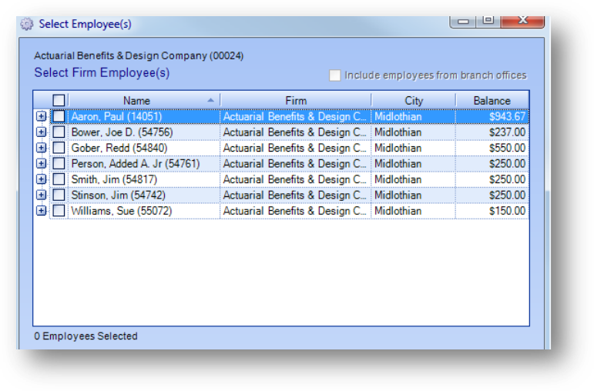
Task: Minimize the Select Employee(s) window
Action: (x=463, y=22)
